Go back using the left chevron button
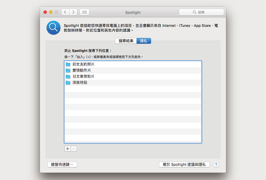 pyautogui.click(x=65, y=12)
